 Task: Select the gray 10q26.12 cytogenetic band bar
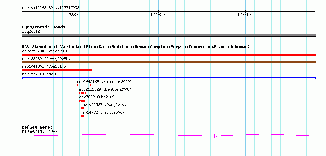(168, 35)
